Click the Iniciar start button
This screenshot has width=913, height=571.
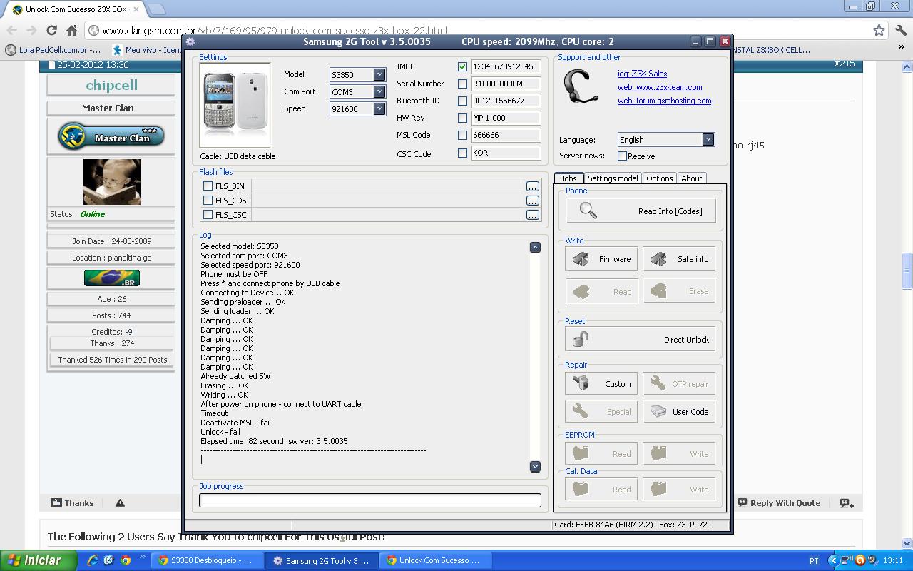39,560
